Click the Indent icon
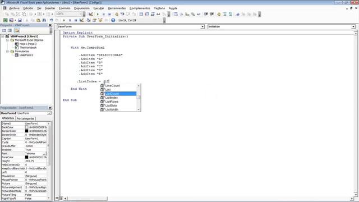Image resolution: width=359 pixels, height=202 pixels. coord(206,14)
